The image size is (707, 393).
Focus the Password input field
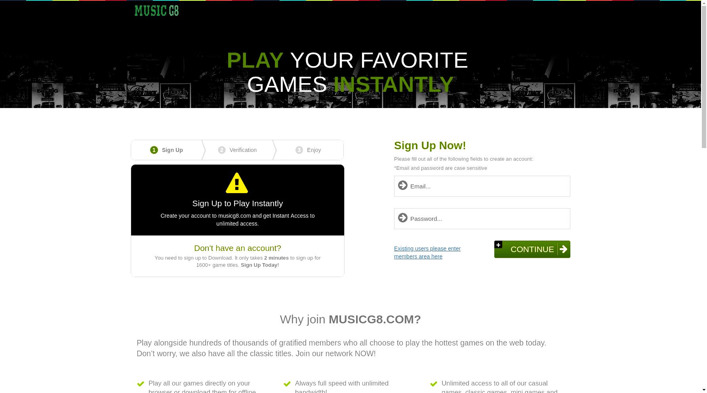click(482, 218)
